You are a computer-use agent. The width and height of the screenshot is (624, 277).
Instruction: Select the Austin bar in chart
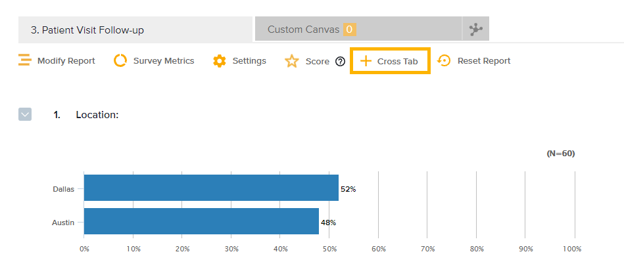pos(201,221)
